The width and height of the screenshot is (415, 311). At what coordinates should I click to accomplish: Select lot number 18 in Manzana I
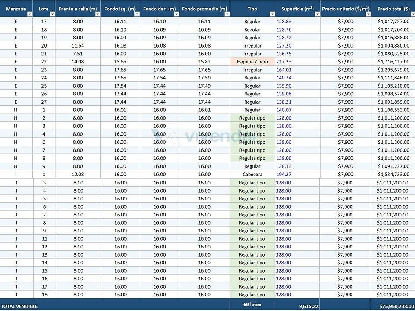click(x=45, y=295)
